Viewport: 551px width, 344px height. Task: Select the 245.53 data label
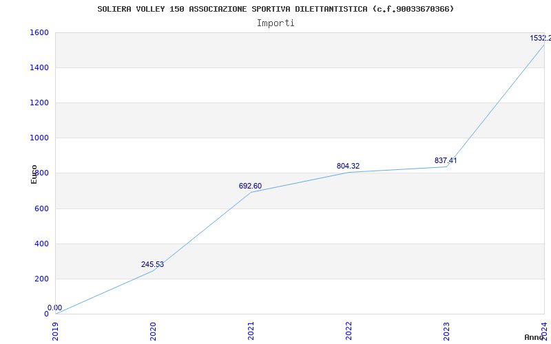[x=152, y=264]
